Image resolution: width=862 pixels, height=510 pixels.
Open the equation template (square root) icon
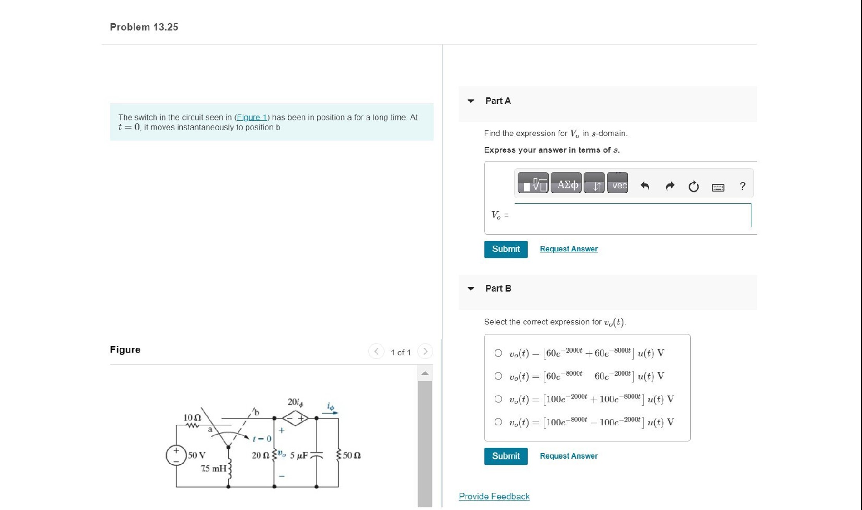click(533, 184)
